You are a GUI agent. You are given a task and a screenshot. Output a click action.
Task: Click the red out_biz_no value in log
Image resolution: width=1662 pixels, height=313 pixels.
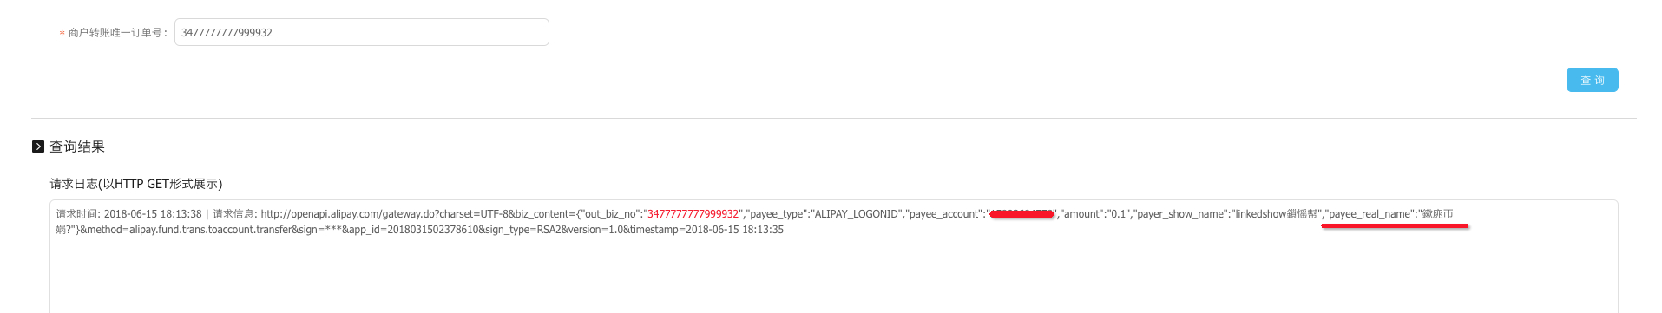coord(693,214)
